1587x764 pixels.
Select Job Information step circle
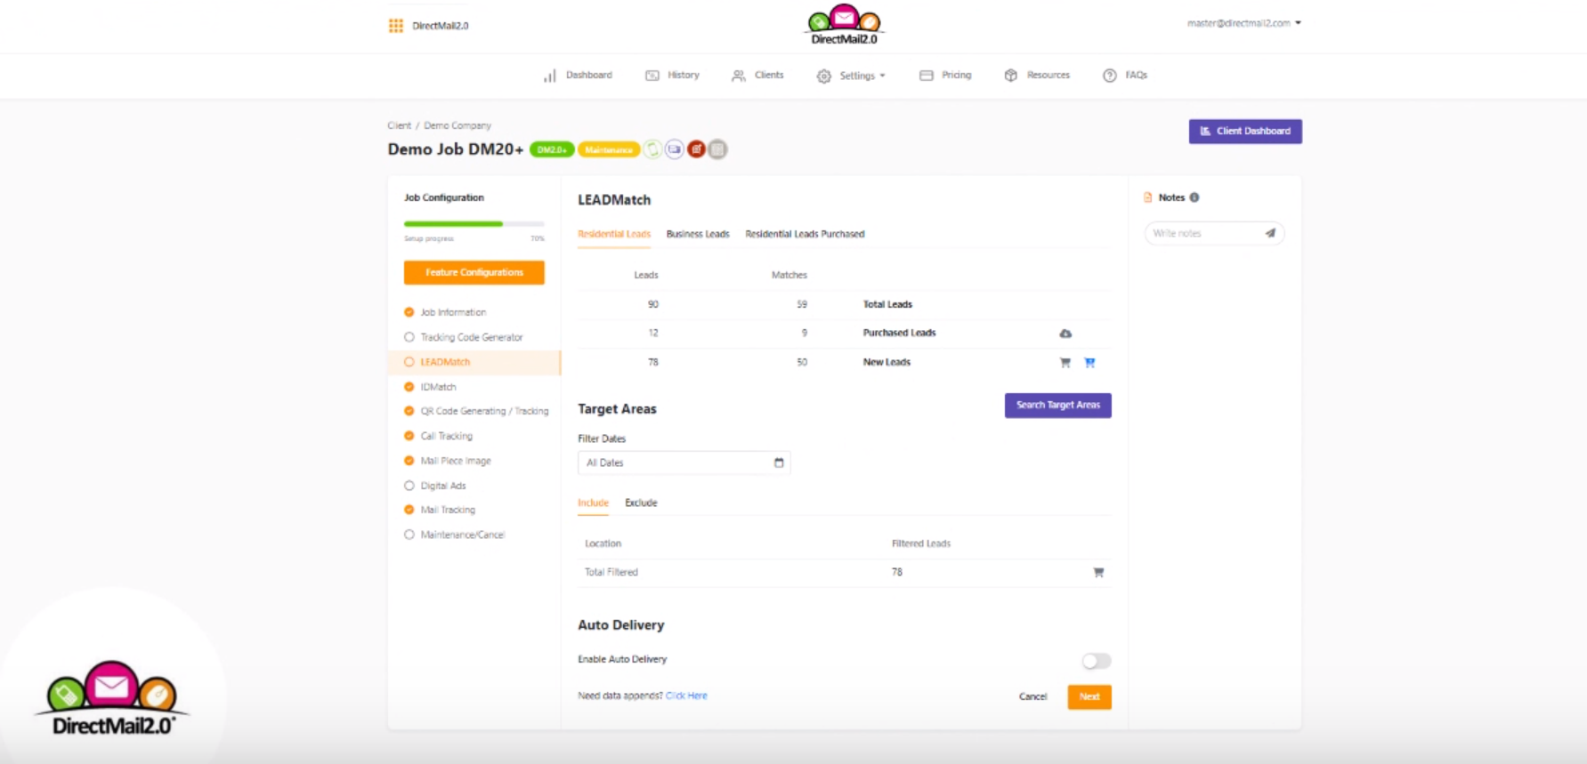[409, 312]
